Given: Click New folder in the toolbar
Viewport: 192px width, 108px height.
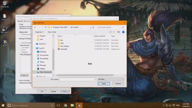Looking at the screenshot, I should 52,32.
